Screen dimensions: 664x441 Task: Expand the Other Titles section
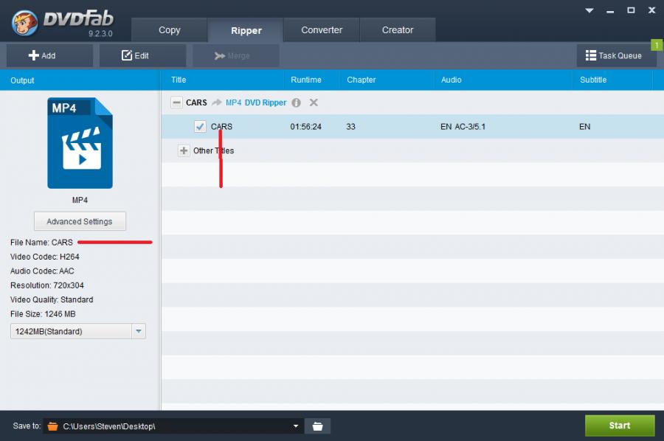184,150
